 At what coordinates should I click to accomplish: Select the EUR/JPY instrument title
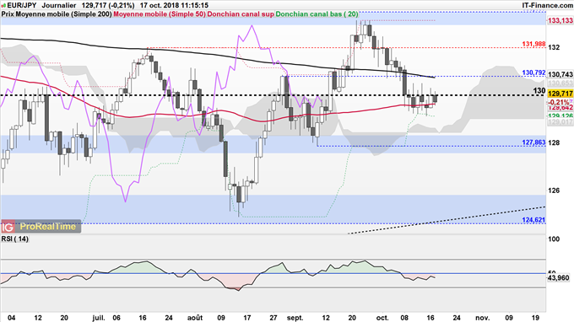pyautogui.click(x=22, y=5)
